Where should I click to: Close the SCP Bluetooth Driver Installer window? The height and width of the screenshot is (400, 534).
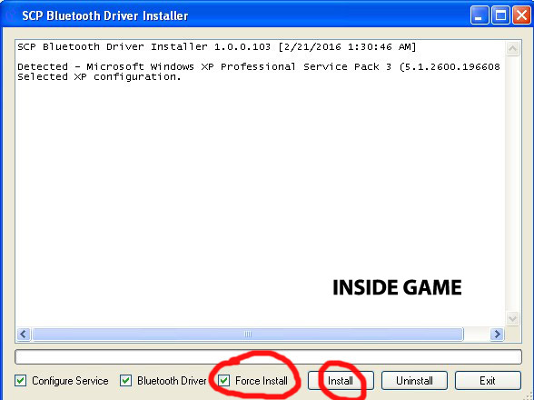(x=521, y=15)
